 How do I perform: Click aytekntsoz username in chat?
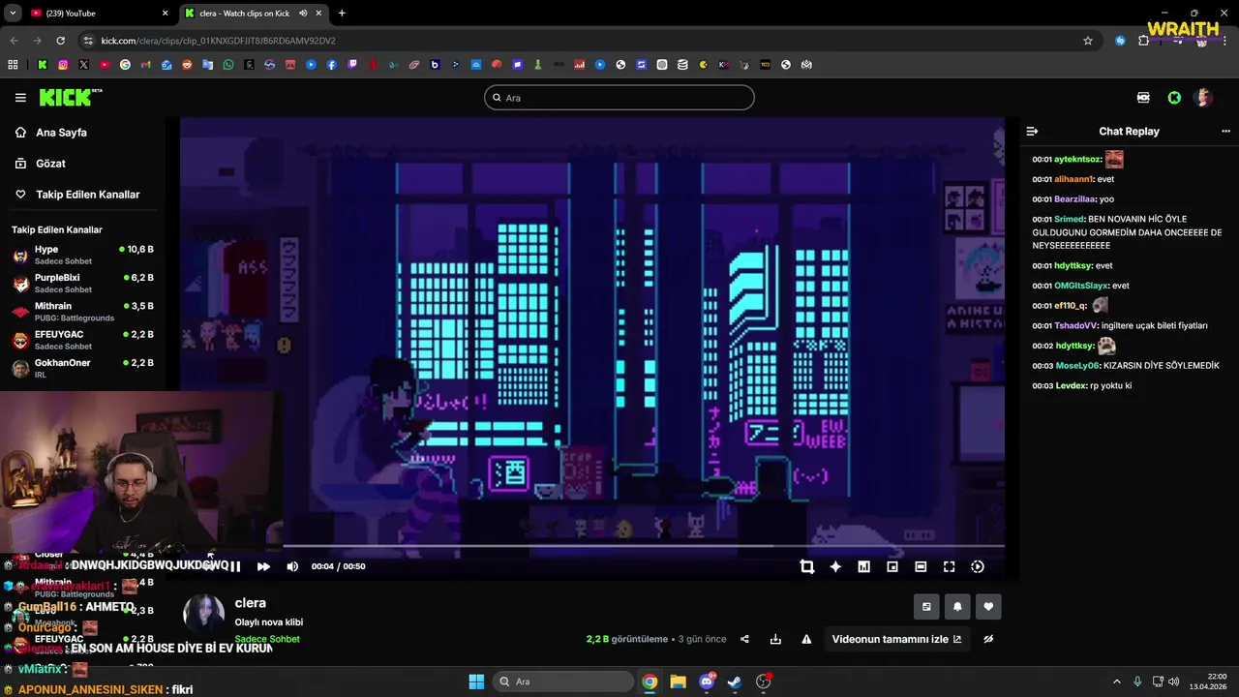(1077, 160)
